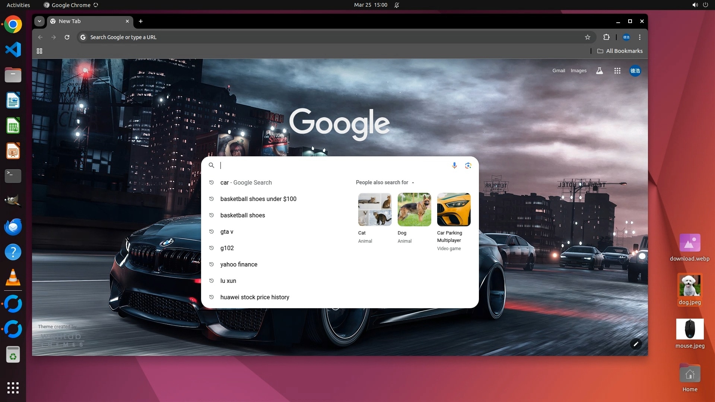Open Search Labs flask icon

[x=599, y=71]
